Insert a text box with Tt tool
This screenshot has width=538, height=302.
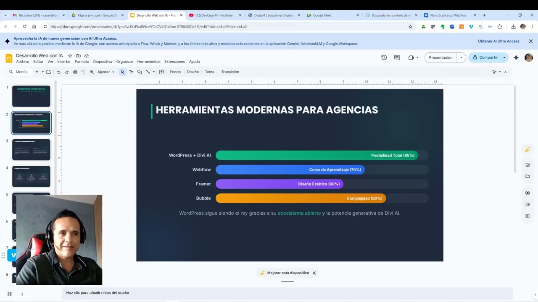[131, 72]
